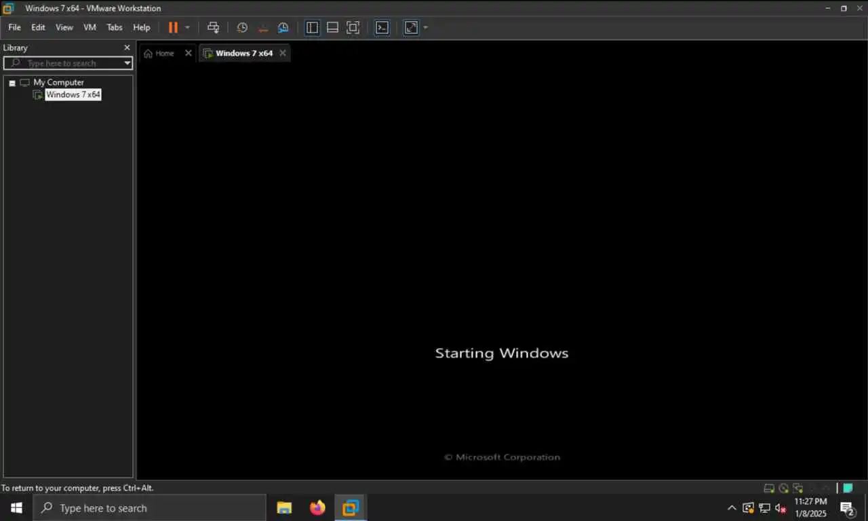Close the Home tab
The width and height of the screenshot is (868, 521).
189,53
